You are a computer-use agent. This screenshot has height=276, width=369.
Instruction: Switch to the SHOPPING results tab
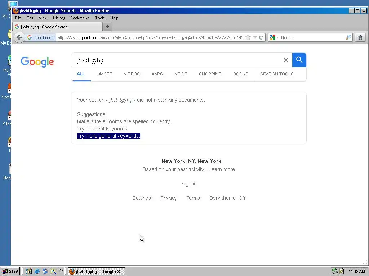[210, 74]
